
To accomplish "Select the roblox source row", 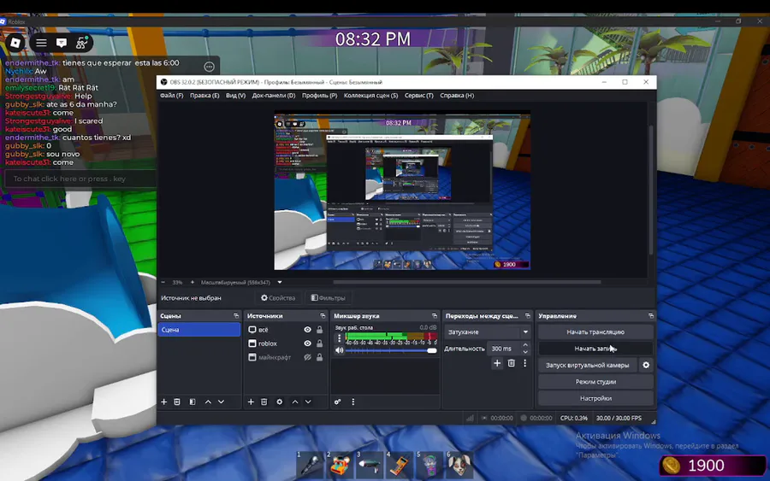I will tap(285, 343).
